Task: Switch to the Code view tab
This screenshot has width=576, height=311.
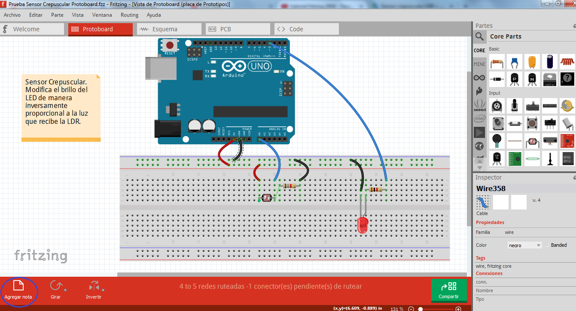Action: pos(306,29)
